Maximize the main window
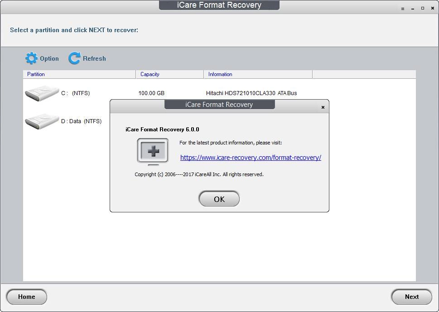The image size is (439, 312). click(x=423, y=9)
